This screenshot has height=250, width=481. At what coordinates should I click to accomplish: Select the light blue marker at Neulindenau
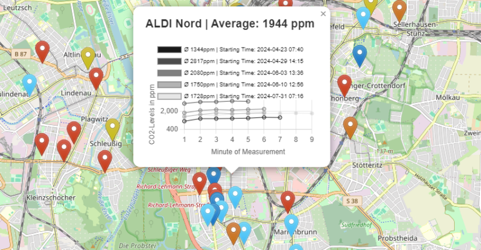[29, 85]
